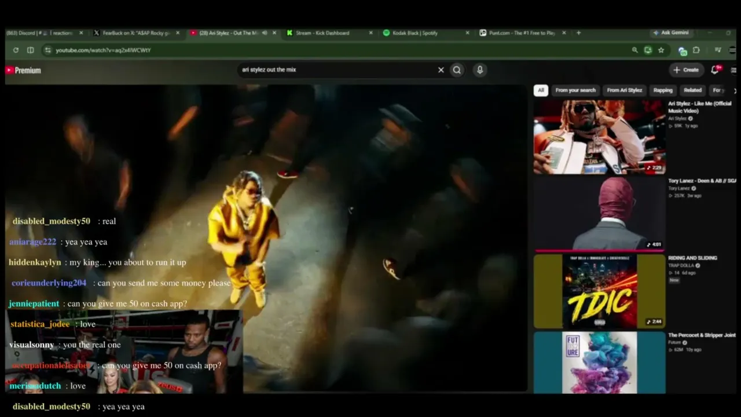
Task: Click the Tory Lanez video thumbnail
Action: [599, 214]
